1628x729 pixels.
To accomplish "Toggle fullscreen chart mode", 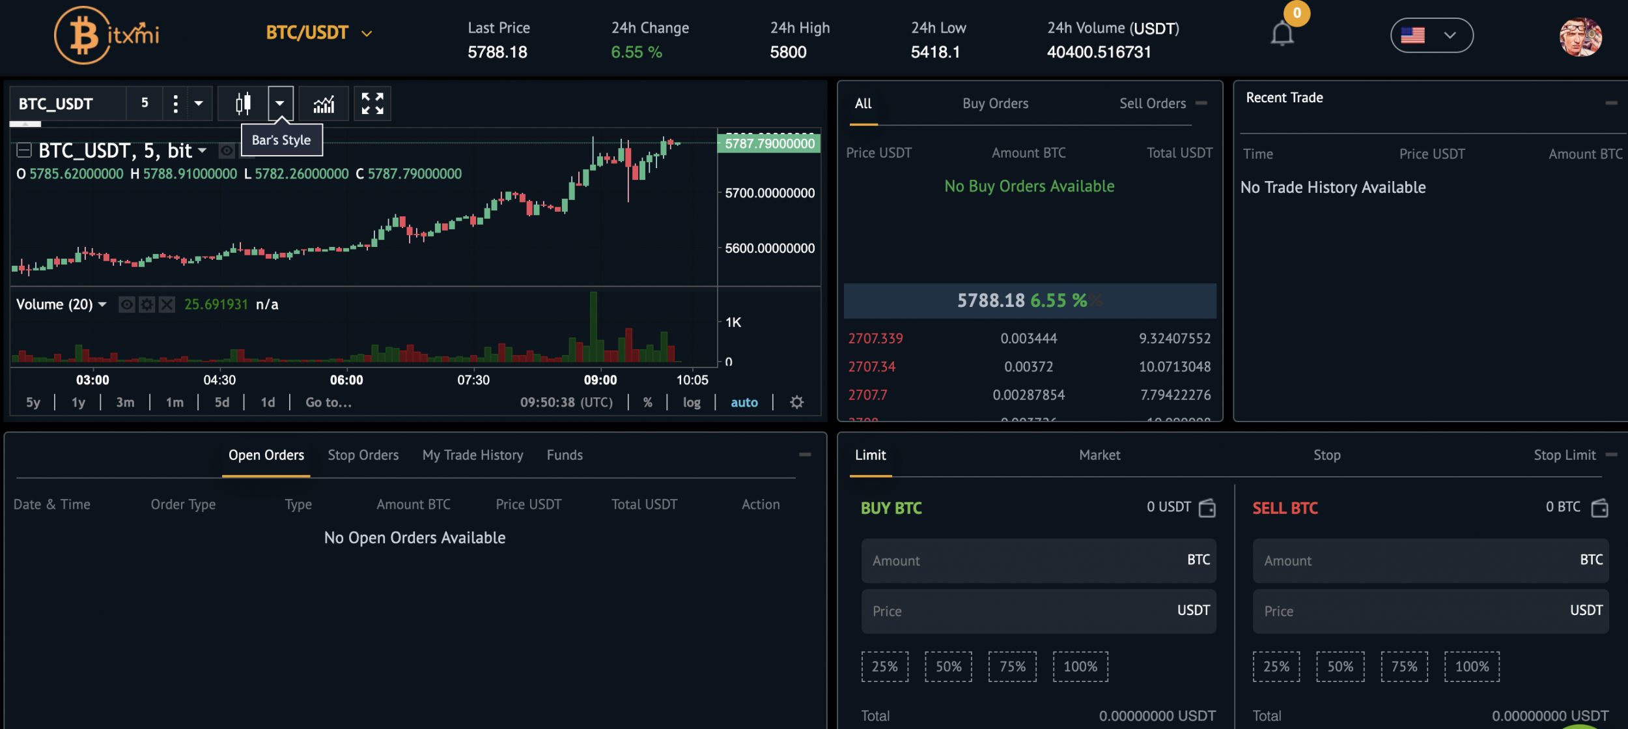I will (x=372, y=104).
